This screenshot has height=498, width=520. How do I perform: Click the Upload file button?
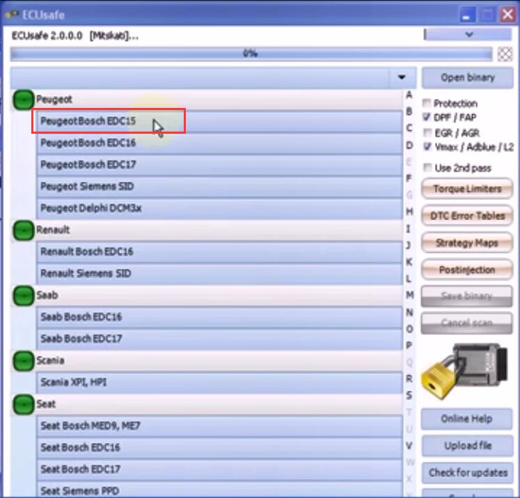468,446
